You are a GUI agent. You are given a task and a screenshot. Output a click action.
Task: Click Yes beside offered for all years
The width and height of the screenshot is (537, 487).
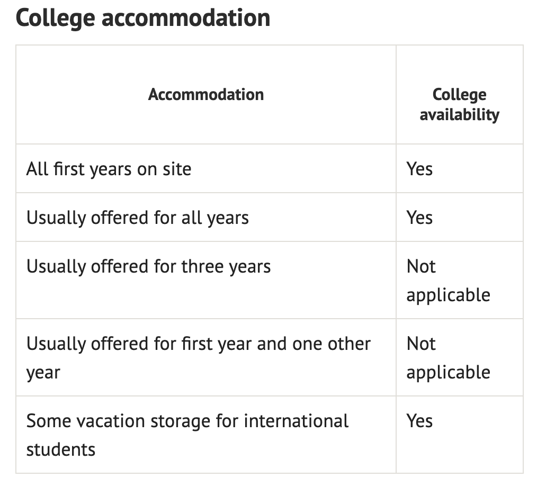tap(419, 218)
